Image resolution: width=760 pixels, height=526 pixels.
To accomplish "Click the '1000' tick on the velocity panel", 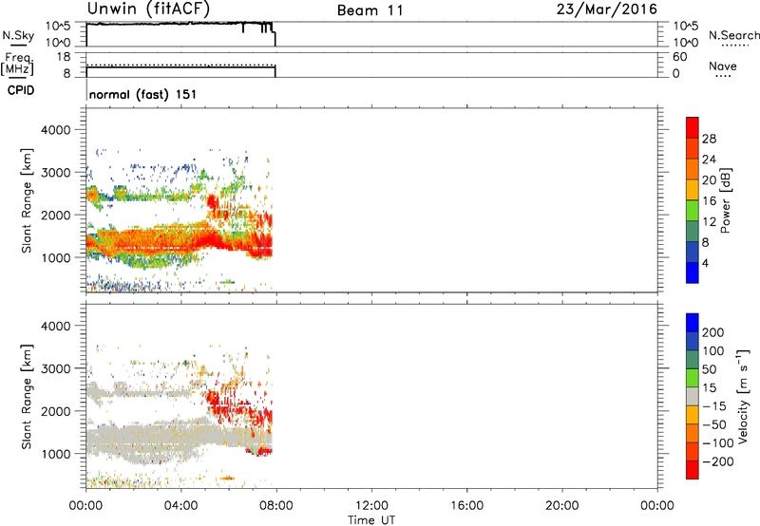I will point(55,454).
